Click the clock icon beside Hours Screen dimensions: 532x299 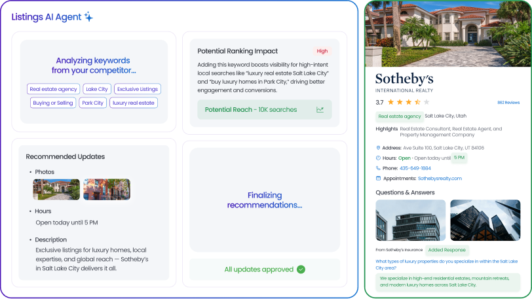(378, 158)
